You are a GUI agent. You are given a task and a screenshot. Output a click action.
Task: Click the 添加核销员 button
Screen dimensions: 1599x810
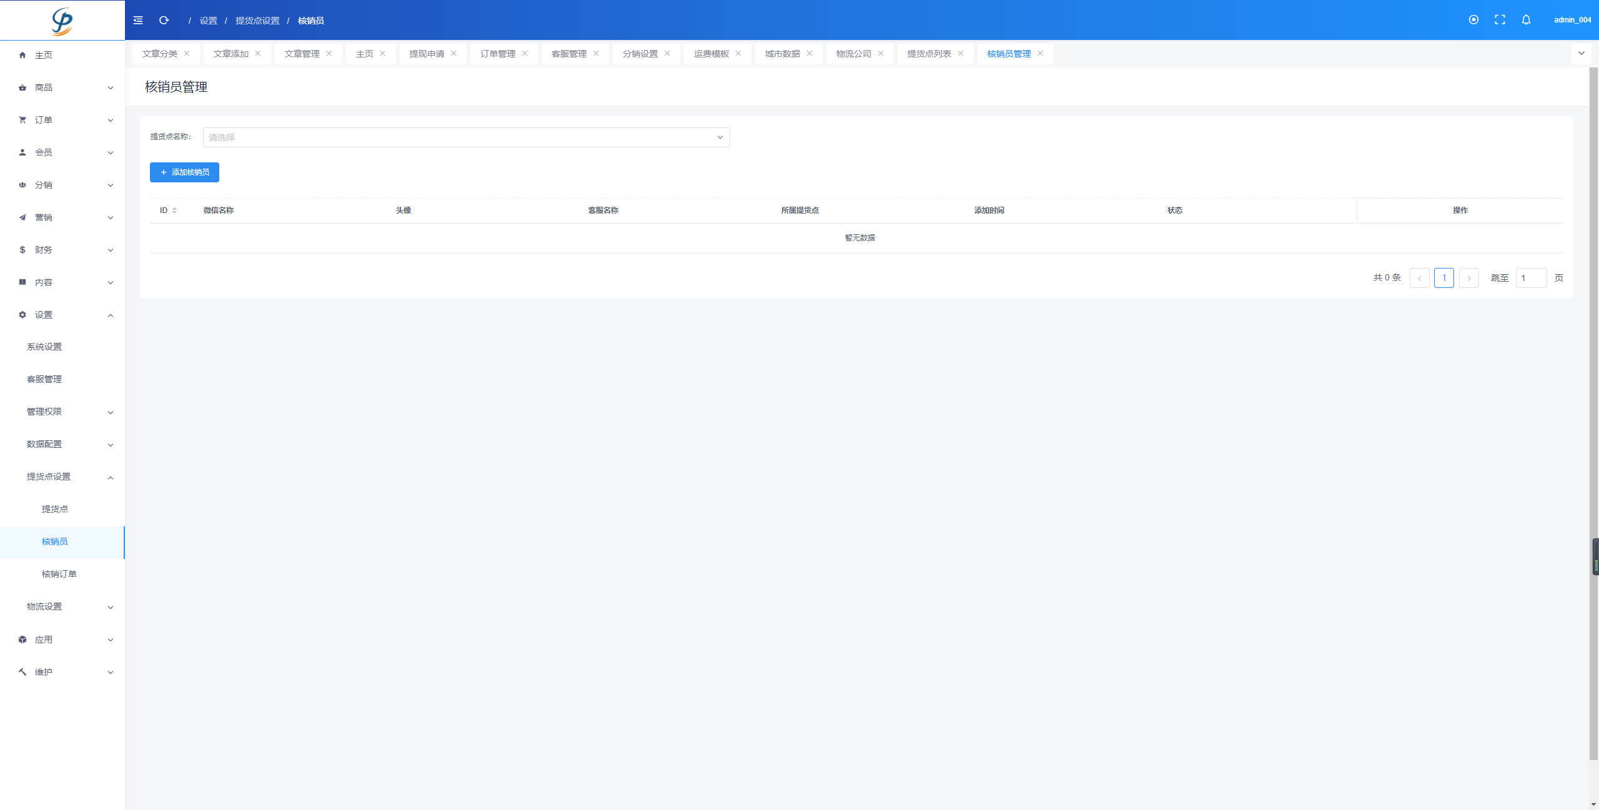184,172
